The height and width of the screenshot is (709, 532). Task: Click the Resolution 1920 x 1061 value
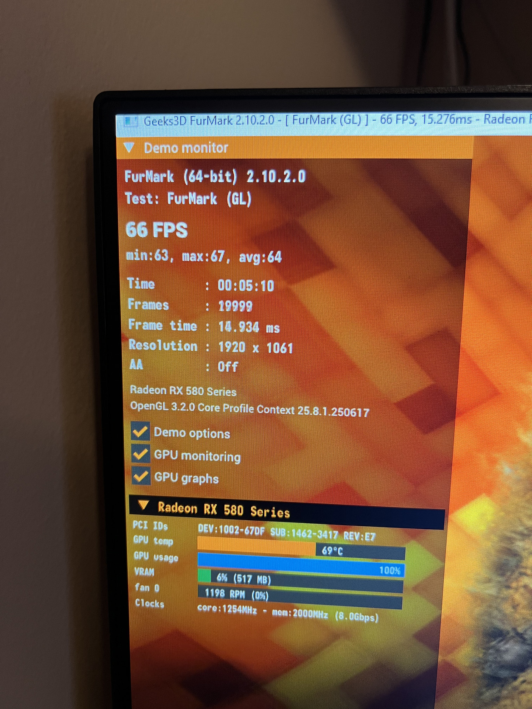(256, 347)
